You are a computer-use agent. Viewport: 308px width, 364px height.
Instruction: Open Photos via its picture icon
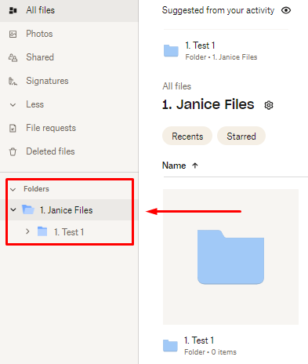tap(13, 34)
